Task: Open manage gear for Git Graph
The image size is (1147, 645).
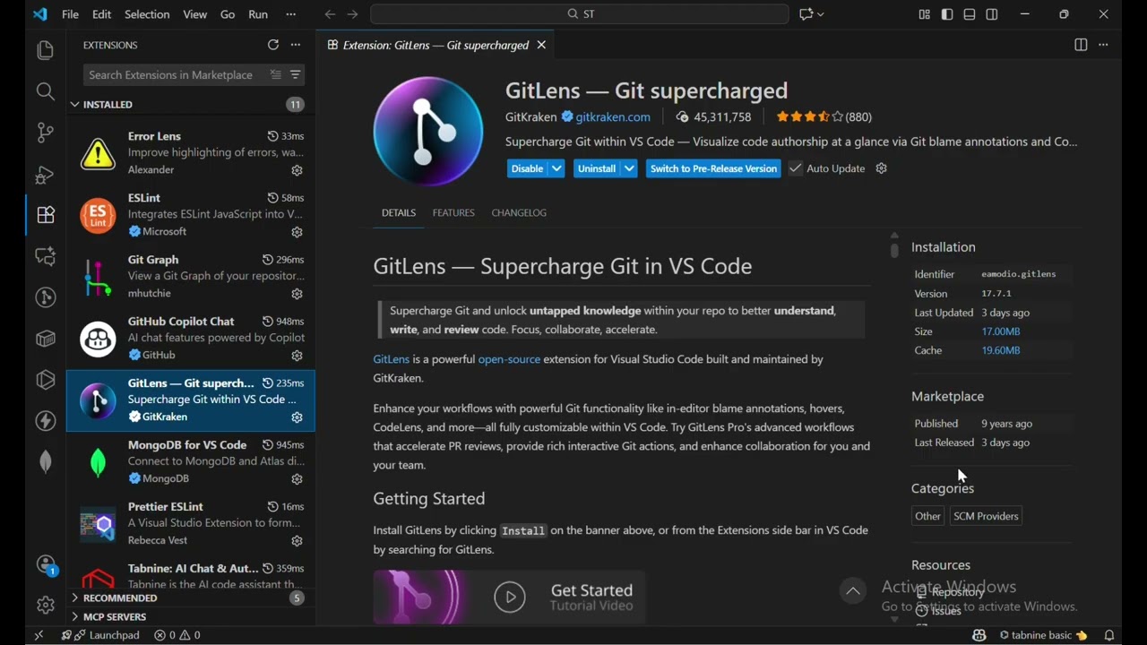Action: tap(298, 295)
